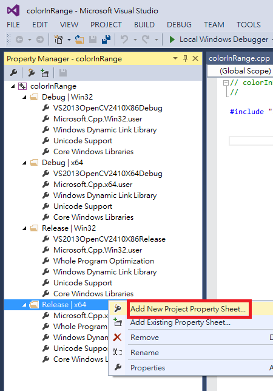Start debugging with green play icon
Viewport: 273px width, 391px height.
pos(172,39)
